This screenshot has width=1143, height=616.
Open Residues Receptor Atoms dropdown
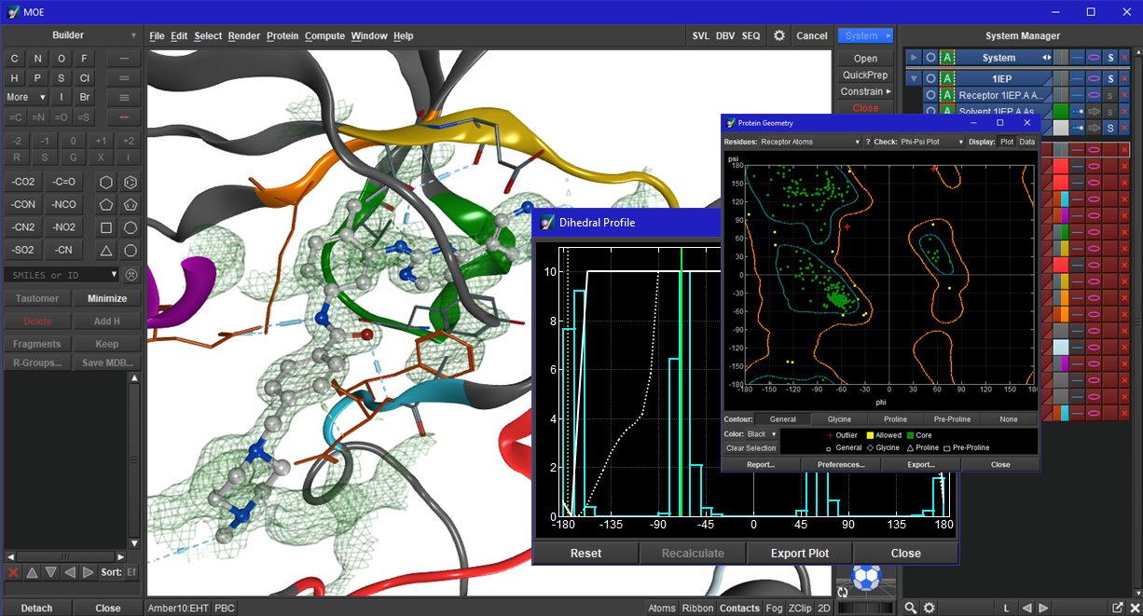point(810,142)
